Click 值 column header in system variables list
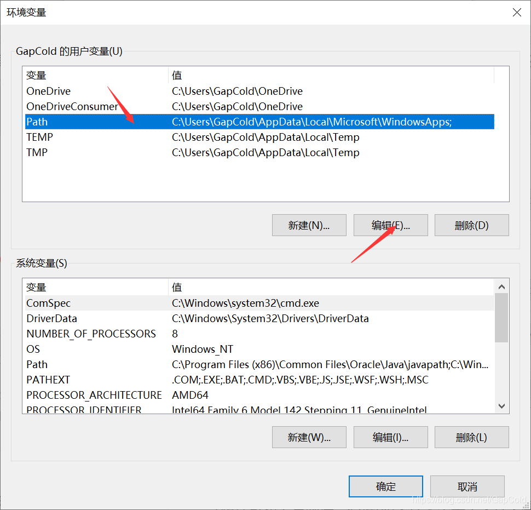Viewport: 531px width, 510px height. [331, 287]
